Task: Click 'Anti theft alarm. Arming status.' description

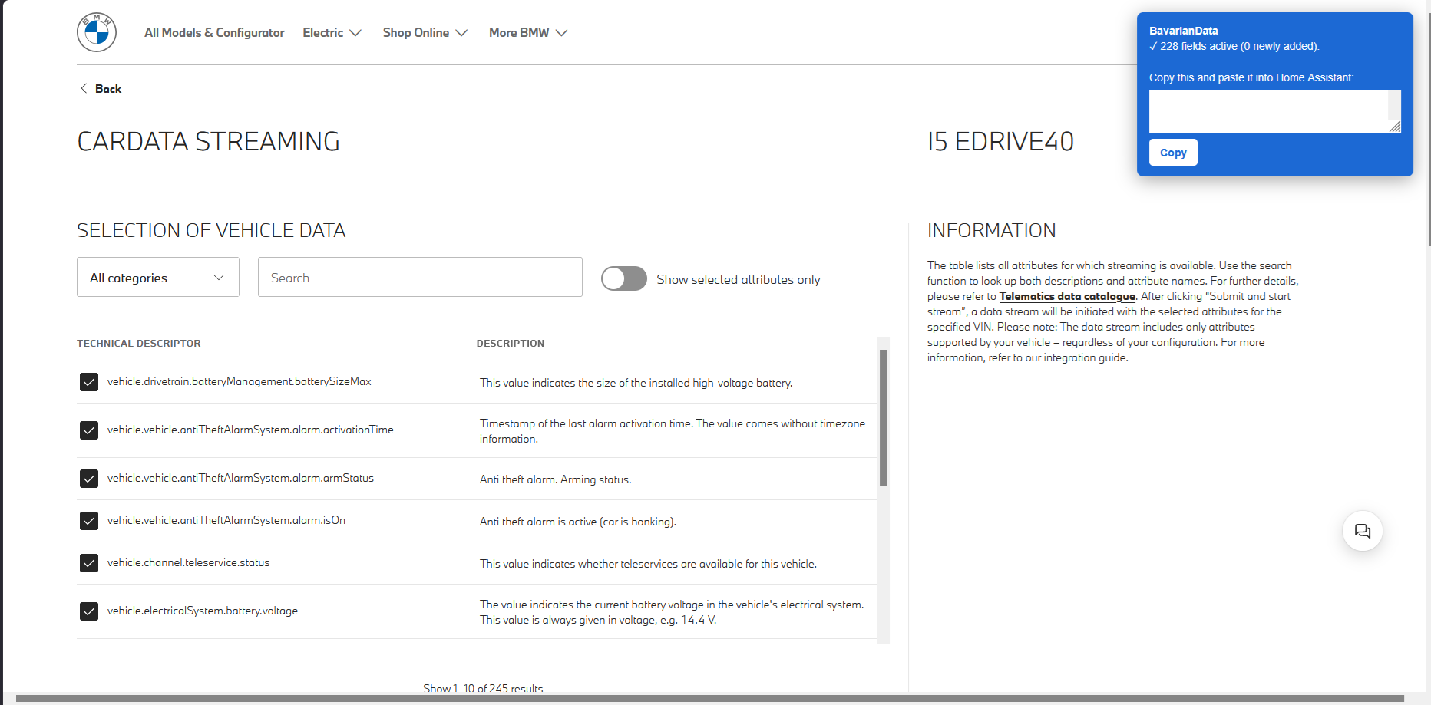Action: tap(556, 479)
